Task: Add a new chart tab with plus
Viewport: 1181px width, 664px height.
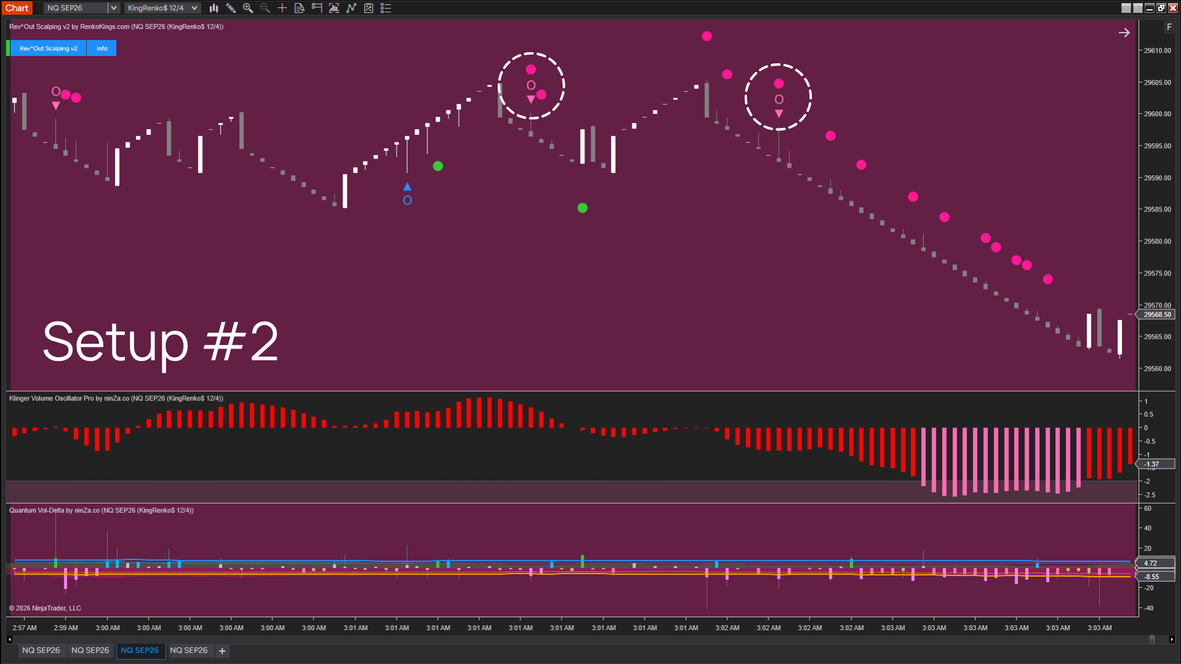Action: [222, 650]
